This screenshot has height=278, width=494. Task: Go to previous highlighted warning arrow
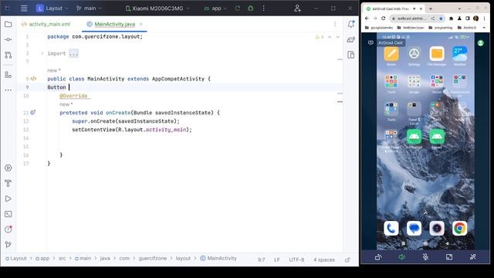tap(330, 37)
